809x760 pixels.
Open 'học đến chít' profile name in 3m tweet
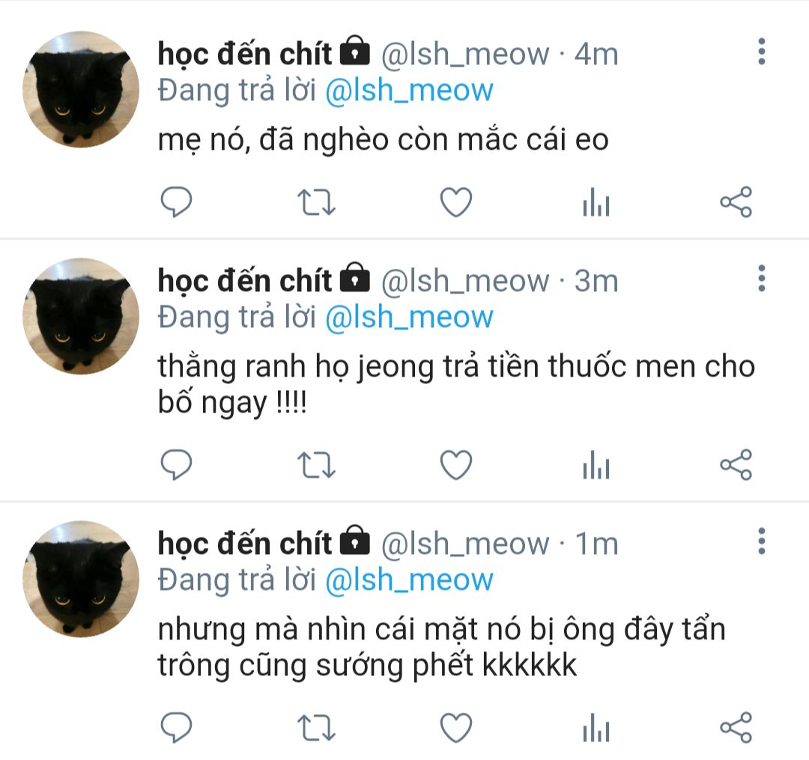coord(244,282)
